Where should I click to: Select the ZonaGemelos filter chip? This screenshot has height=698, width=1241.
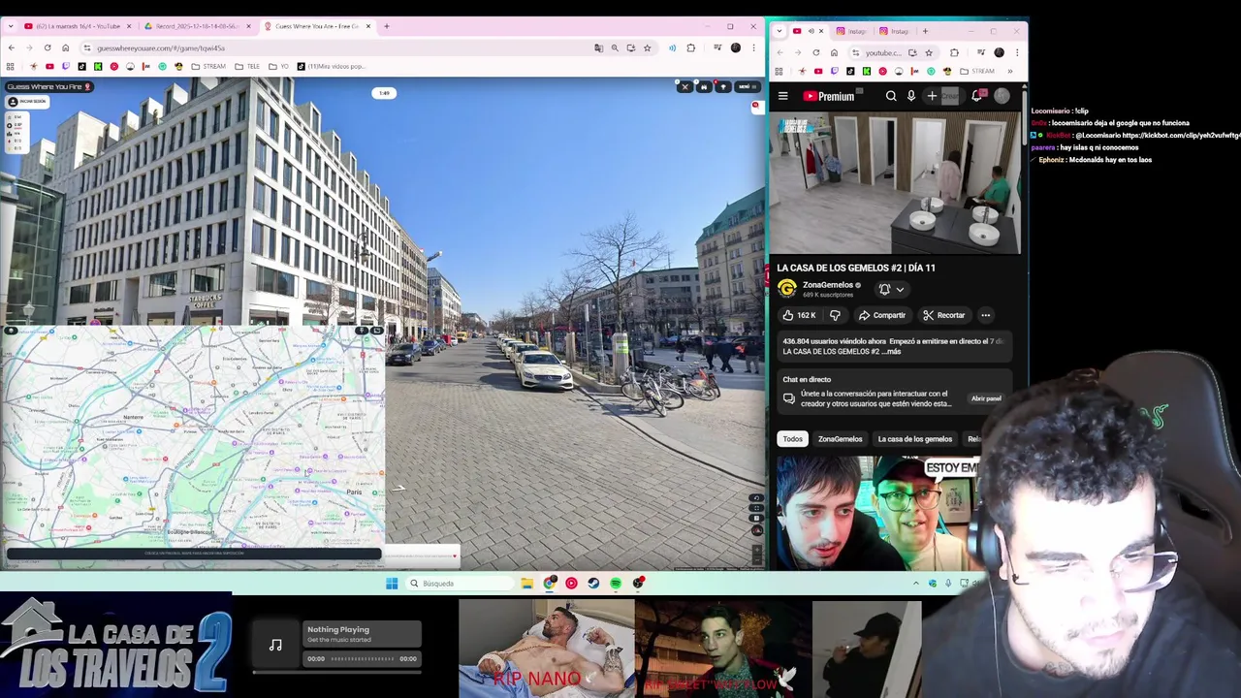840,439
